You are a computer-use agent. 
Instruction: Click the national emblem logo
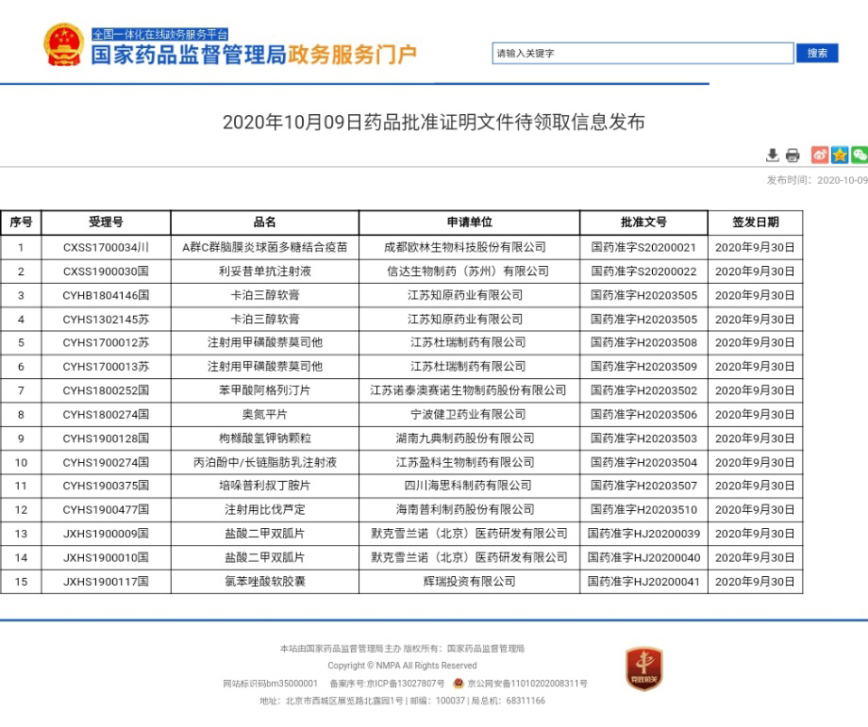64,44
